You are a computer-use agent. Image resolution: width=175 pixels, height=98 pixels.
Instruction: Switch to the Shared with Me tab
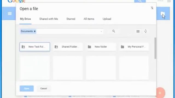pyautogui.click(x=49, y=19)
